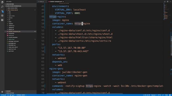Change the YAML language mode in status bar
The image size is (172, 96).
(x=166, y=95)
